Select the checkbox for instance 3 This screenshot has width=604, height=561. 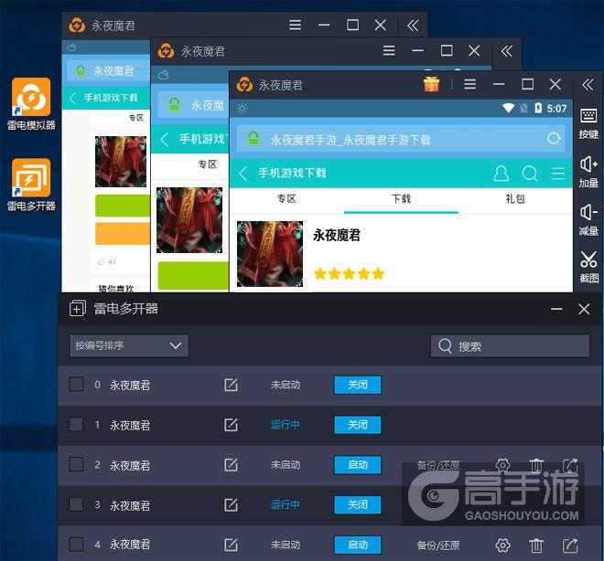click(x=76, y=505)
